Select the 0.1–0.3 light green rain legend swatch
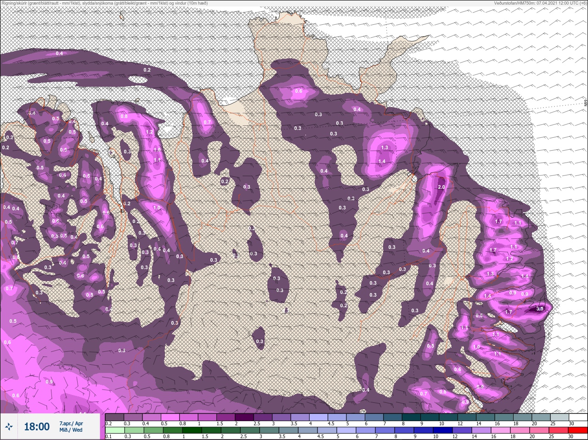This screenshot has height=440, width=588. click(x=115, y=430)
